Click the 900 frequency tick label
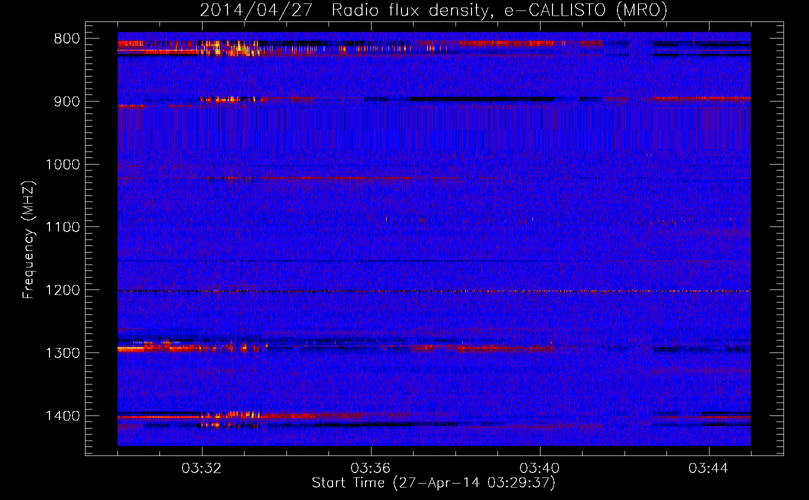 pyautogui.click(x=67, y=102)
